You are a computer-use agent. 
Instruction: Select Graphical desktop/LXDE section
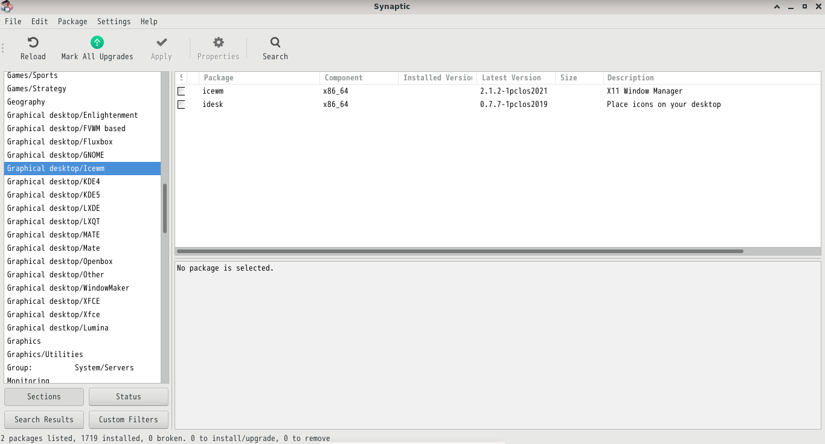(x=82, y=208)
